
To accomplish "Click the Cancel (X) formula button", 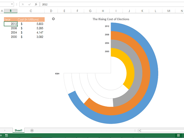I will [23, 4].
